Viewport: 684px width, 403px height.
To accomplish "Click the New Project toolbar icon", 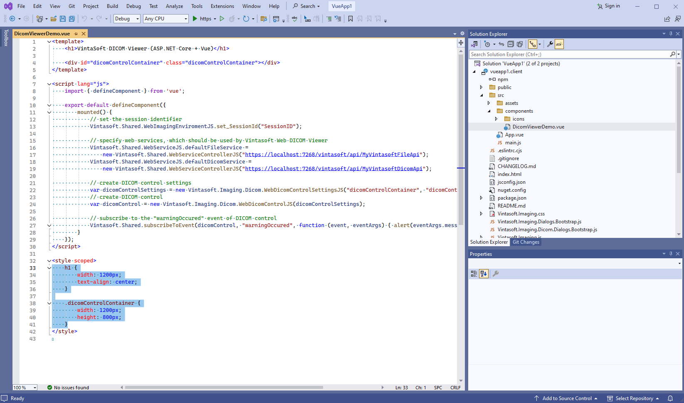I will [x=40, y=19].
